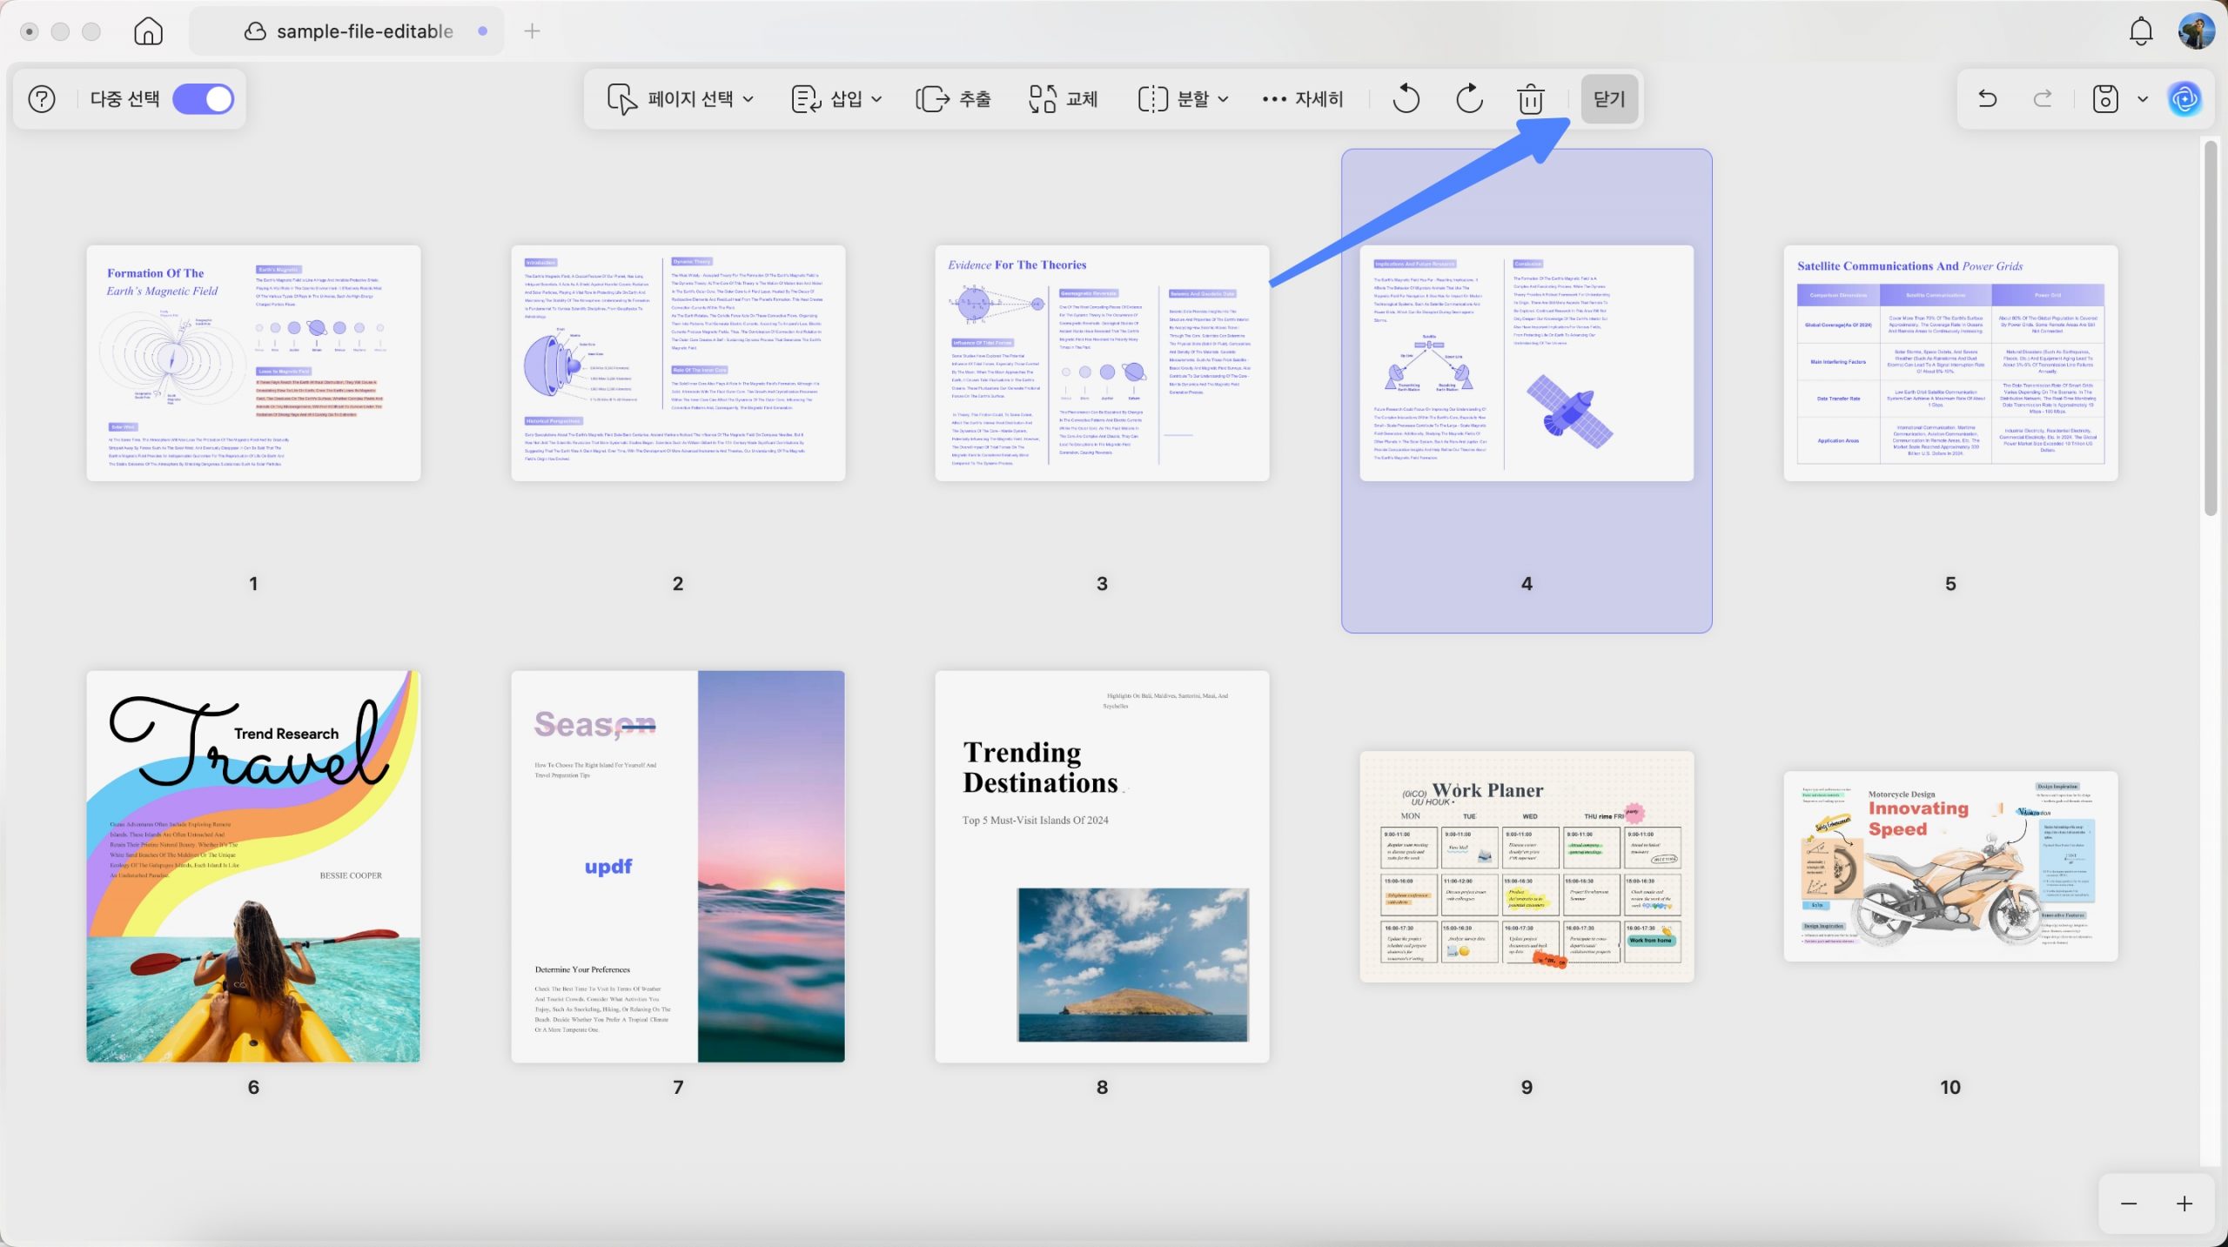
Task: Click the split page icon
Action: click(1152, 99)
